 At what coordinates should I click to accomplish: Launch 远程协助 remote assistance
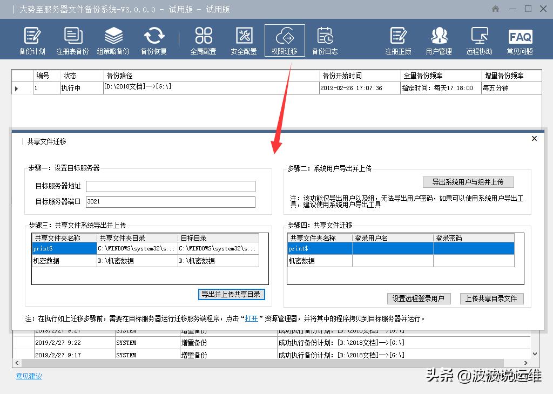pos(478,39)
